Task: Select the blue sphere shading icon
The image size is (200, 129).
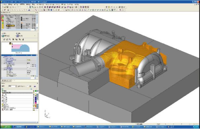Action: pos(51,10)
